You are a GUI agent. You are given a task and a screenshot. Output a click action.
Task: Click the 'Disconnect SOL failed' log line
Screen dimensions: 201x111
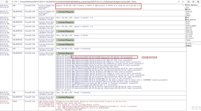pos(87,67)
